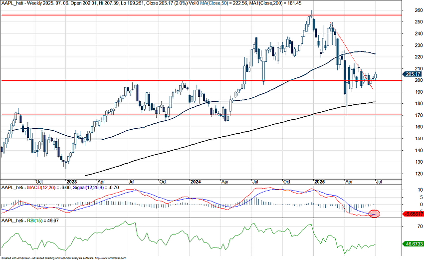Click the 170 price axis label

[x=419, y=115]
